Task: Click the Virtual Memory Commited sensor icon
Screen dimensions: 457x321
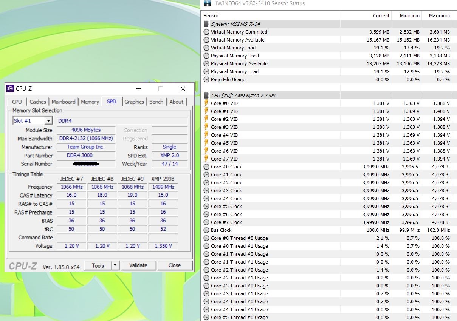Action: (x=206, y=32)
